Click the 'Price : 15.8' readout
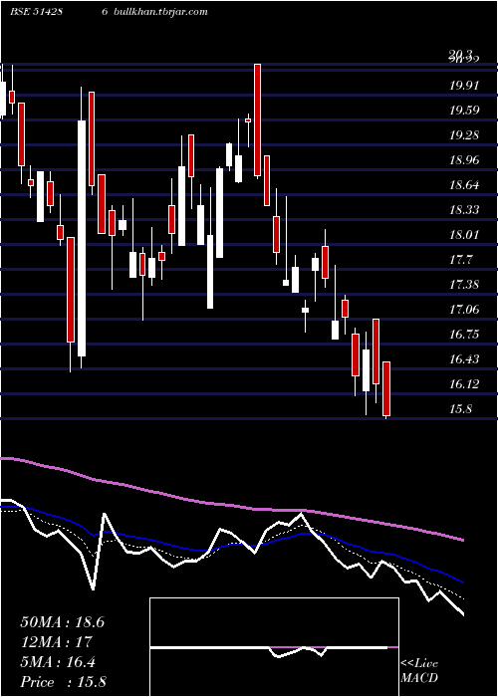 click(x=63, y=682)
